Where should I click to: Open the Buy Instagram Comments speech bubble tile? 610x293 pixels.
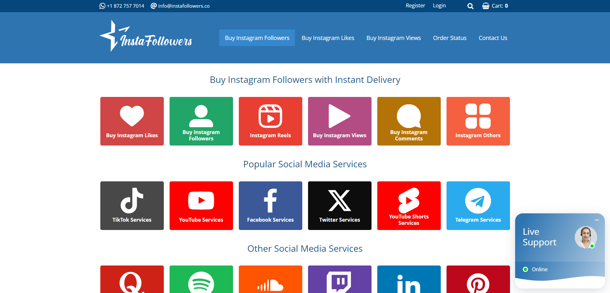(409, 121)
